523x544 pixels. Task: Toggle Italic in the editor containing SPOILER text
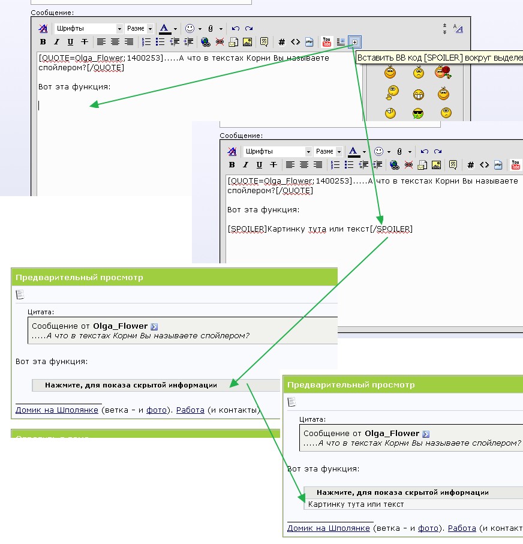pyautogui.click(x=245, y=165)
